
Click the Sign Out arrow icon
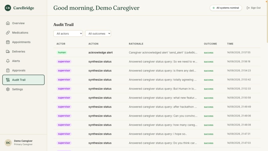248,8
